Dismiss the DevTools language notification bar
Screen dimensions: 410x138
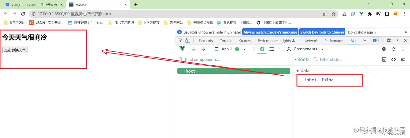pos(405,32)
